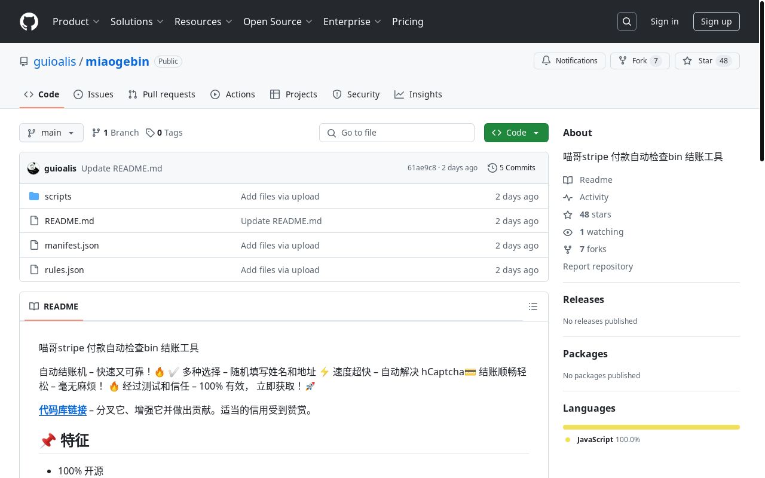Expand the Product menu dropdown
This screenshot has height=478, width=765.
click(x=76, y=22)
